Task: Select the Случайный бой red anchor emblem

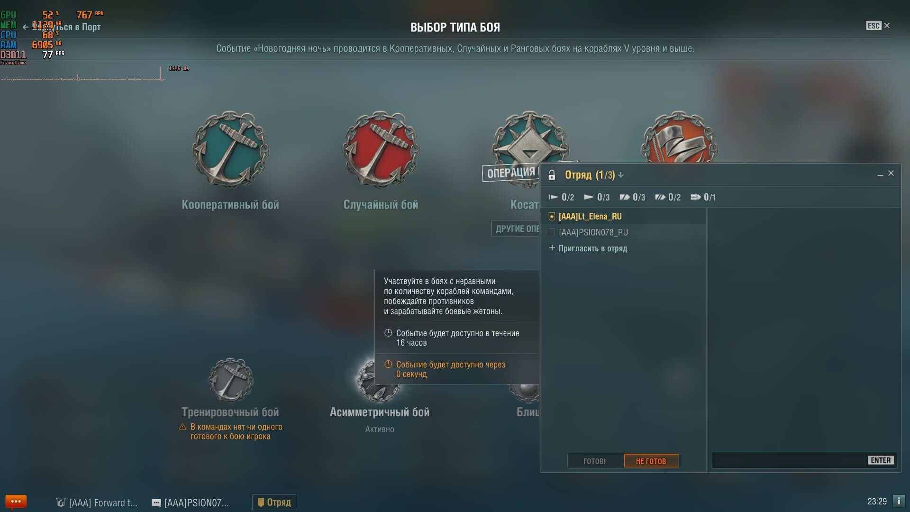Action: coord(381,149)
